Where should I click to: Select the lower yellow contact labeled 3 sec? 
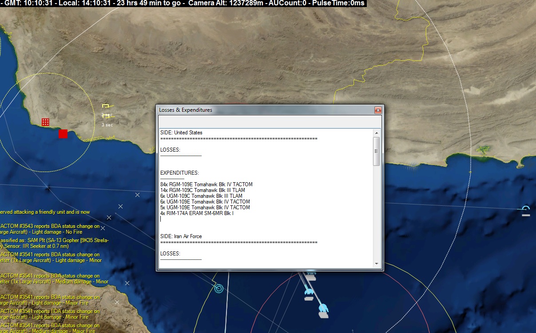(107, 116)
